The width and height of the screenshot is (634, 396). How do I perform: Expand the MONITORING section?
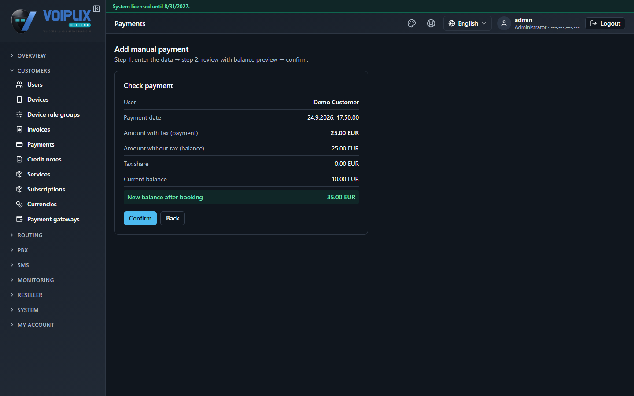tap(36, 280)
